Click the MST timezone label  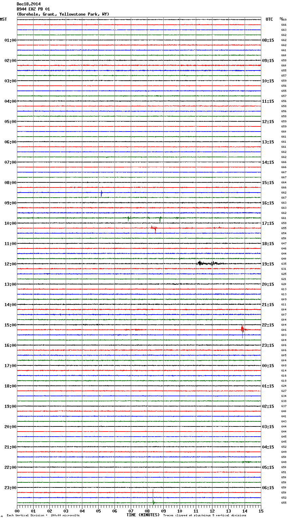(3, 19)
